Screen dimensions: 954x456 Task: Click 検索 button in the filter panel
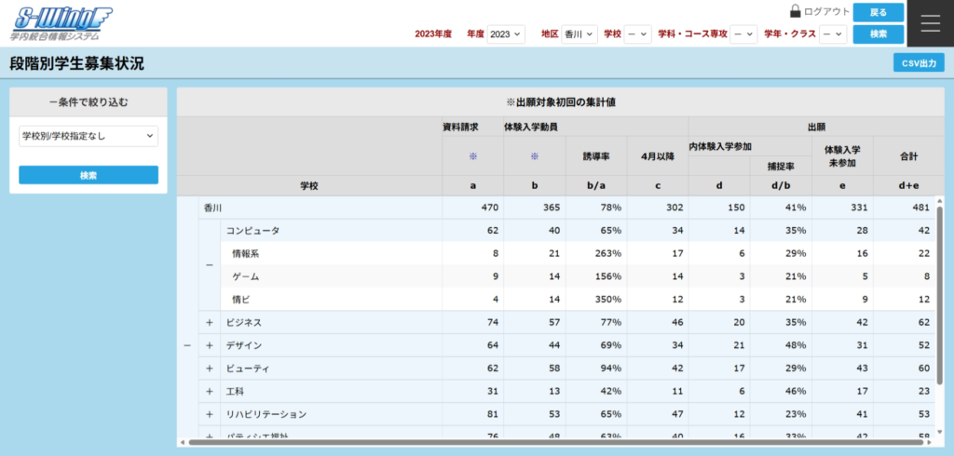click(x=89, y=175)
